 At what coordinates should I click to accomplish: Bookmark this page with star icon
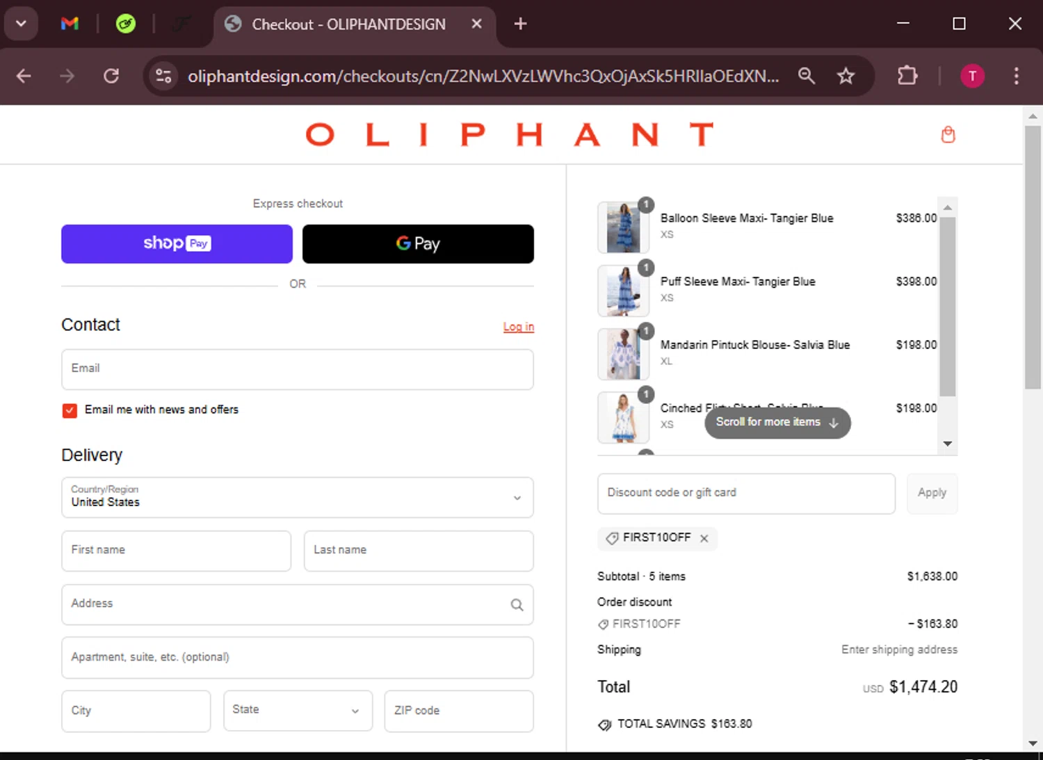click(x=846, y=76)
